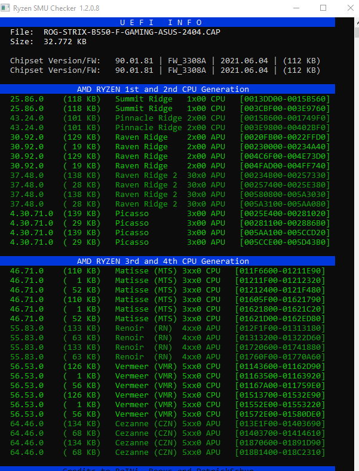Click Raven Ridge 2 address [00234B00-00257330]
The image size is (359, 471).
pyautogui.click(x=285, y=175)
